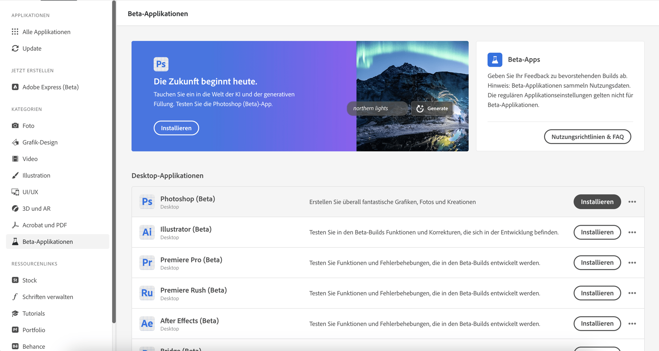Image resolution: width=659 pixels, height=351 pixels.
Task: Click the northern lights prompt field
Action: tap(377, 108)
